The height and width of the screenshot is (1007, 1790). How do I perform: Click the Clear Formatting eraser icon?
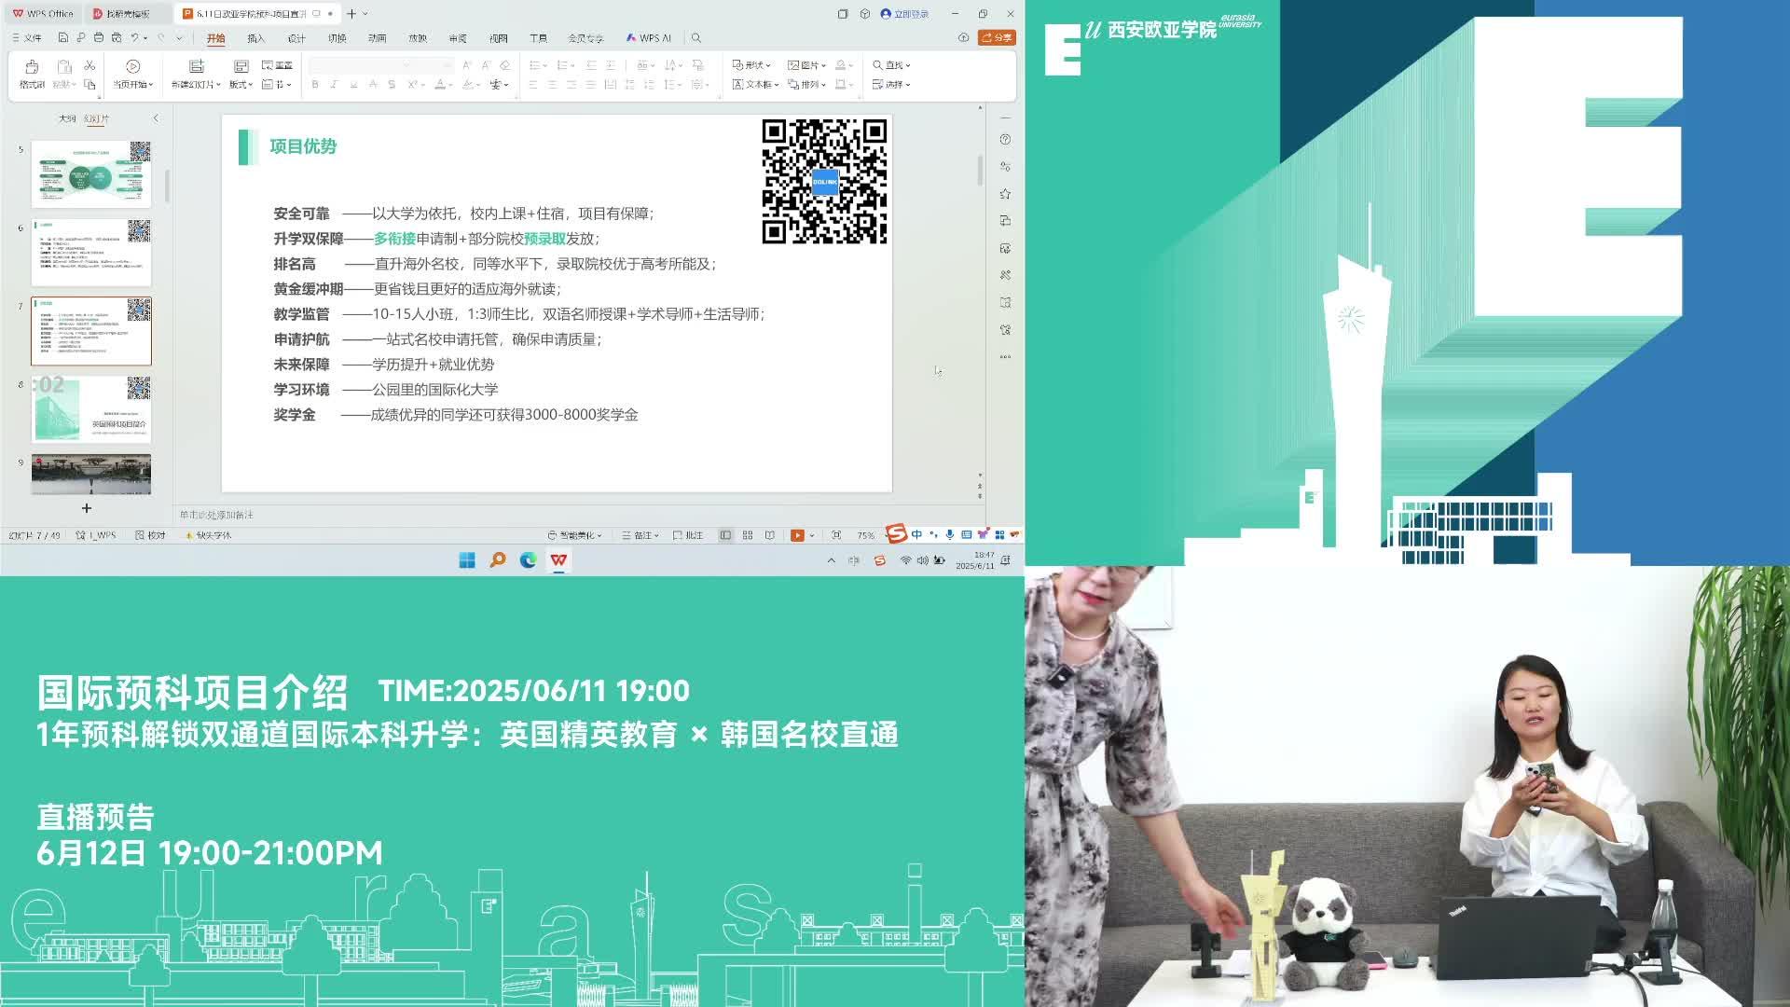coord(504,65)
